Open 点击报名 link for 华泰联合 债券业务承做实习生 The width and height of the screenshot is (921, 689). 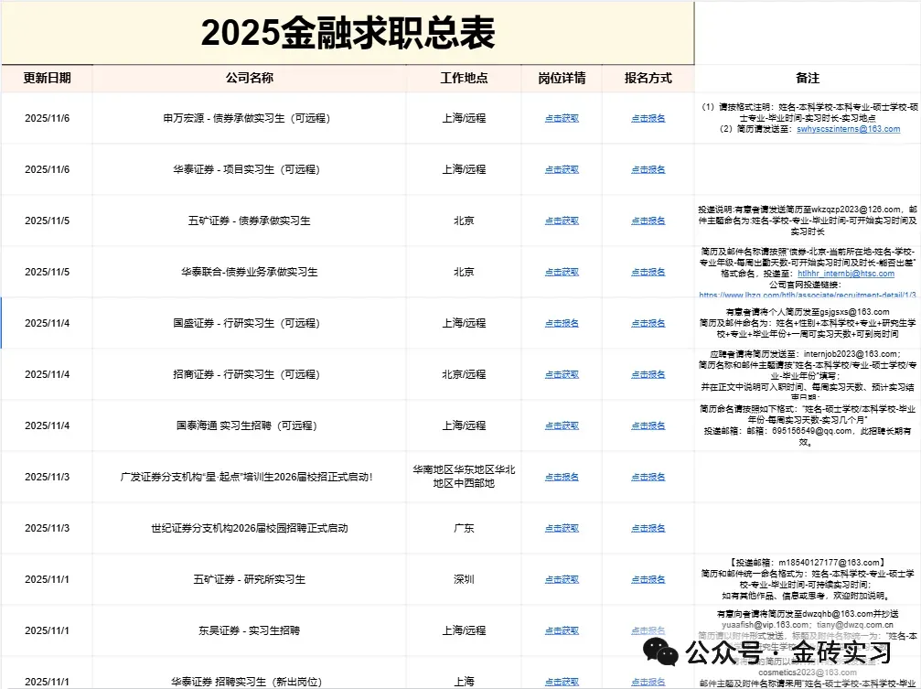click(648, 272)
